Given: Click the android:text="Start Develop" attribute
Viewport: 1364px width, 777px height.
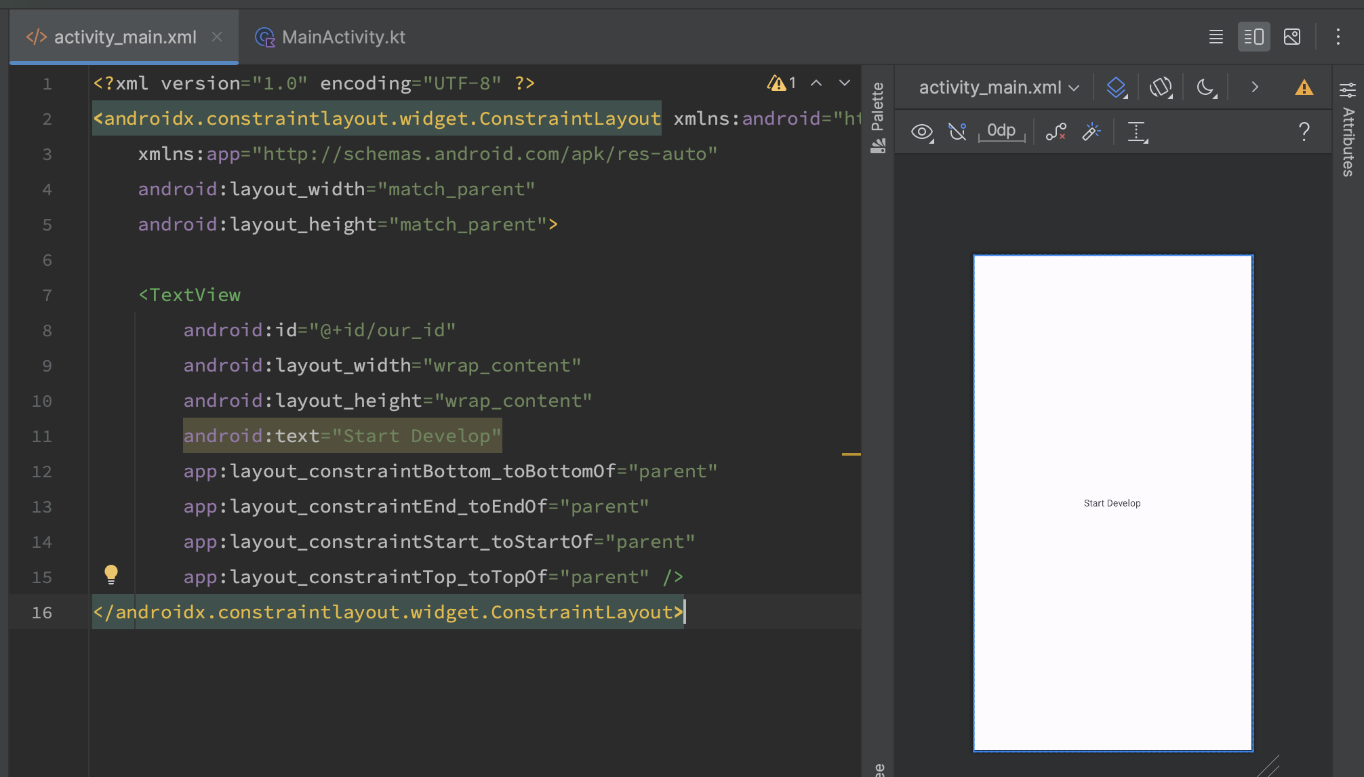Looking at the screenshot, I should pyautogui.click(x=342, y=436).
